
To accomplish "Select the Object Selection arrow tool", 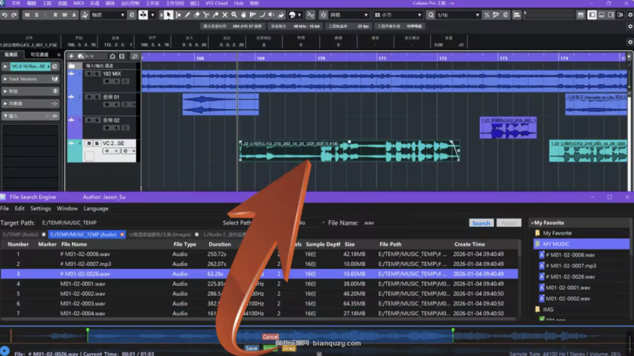I will pyautogui.click(x=168, y=15).
